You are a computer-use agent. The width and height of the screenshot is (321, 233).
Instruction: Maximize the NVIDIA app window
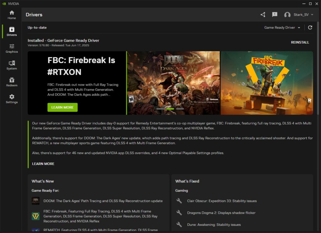coord(310,4)
